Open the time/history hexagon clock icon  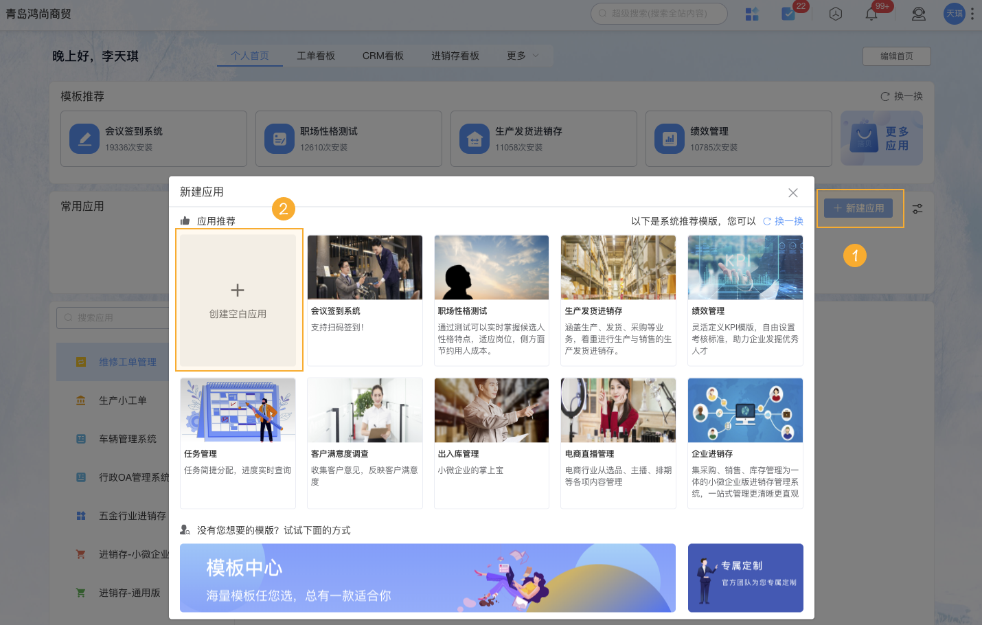tap(836, 14)
